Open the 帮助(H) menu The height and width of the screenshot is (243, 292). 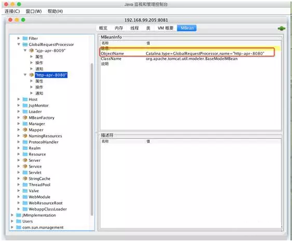(x=55, y=11)
